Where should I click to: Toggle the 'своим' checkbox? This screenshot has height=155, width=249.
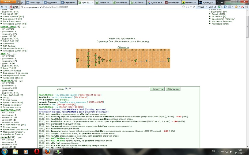[x=66, y=89]
